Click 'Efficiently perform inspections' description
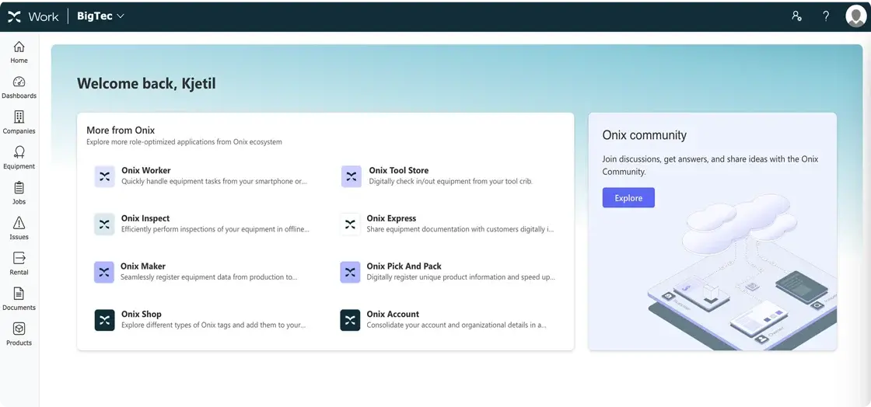Viewport: 871px width, 407px height. tap(215, 229)
